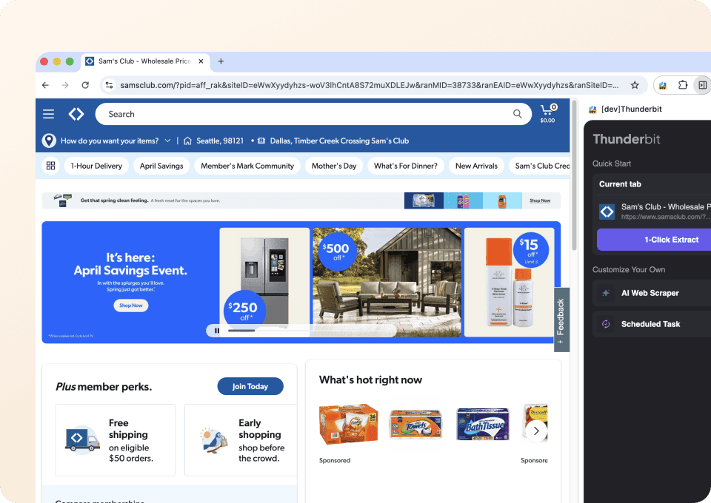Click the next arrow in What's hot carousel
711x503 pixels.
pyautogui.click(x=535, y=431)
